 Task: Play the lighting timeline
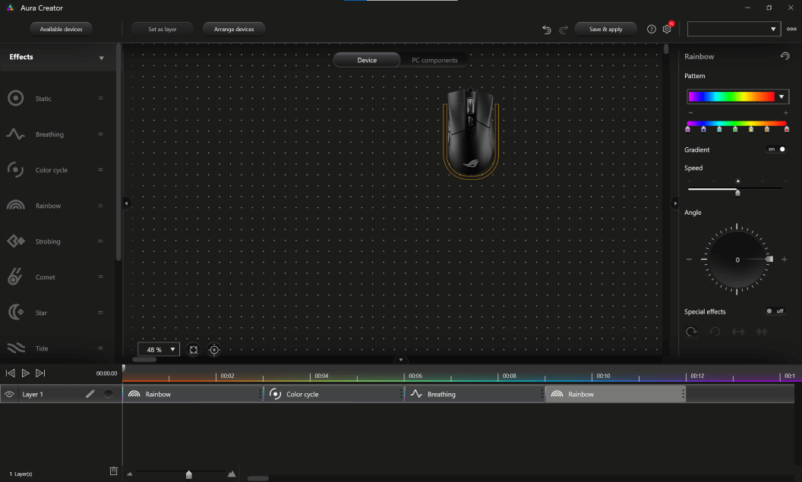point(25,373)
